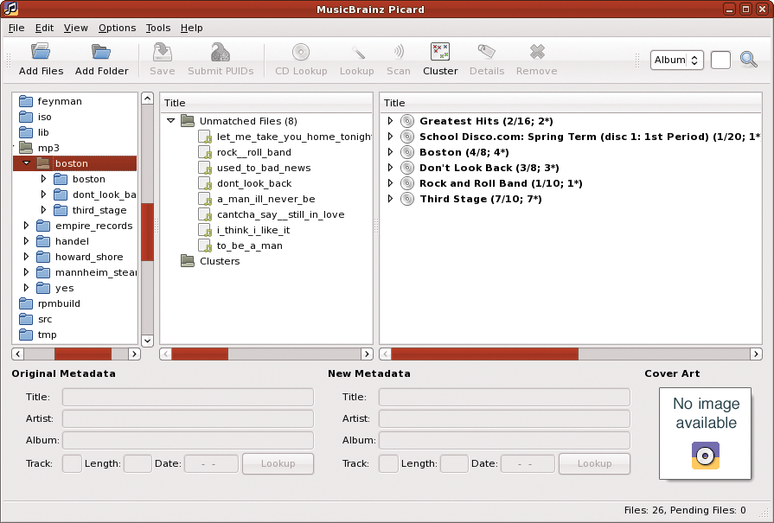Open the Edit menu

point(44,29)
